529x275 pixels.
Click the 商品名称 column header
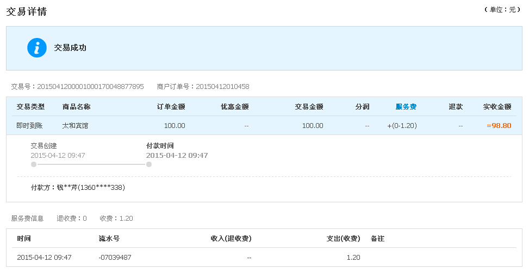click(x=76, y=107)
